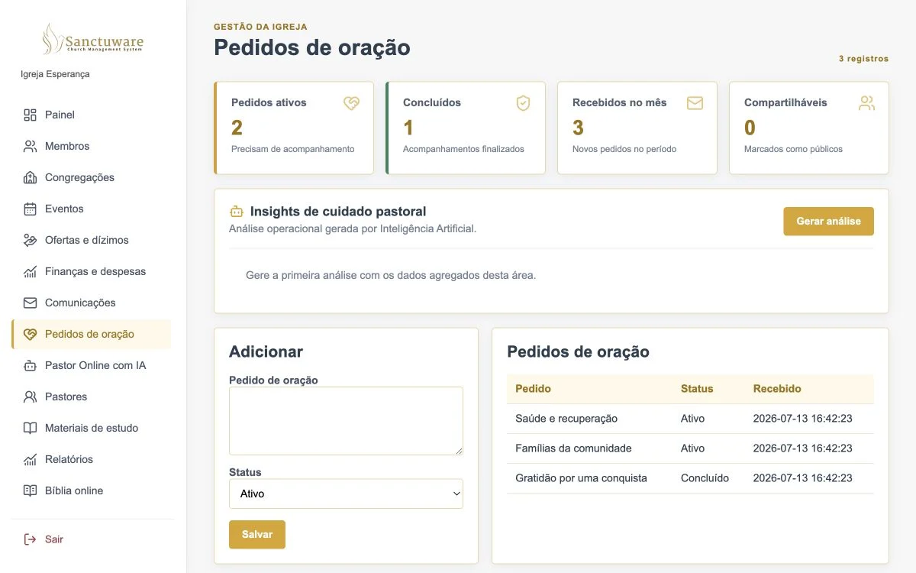The image size is (916, 573).
Task: Click the Finanças e despesas chart icon
Action: pos(30,271)
